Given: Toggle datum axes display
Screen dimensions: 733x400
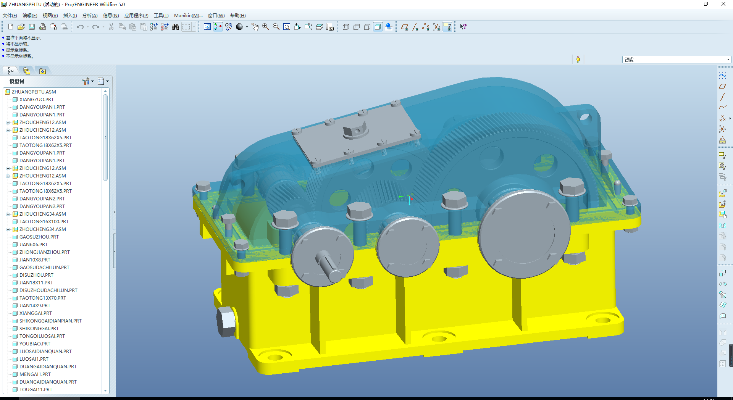Looking at the screenshot, I should pyautogui.click(x=415, y=27).
